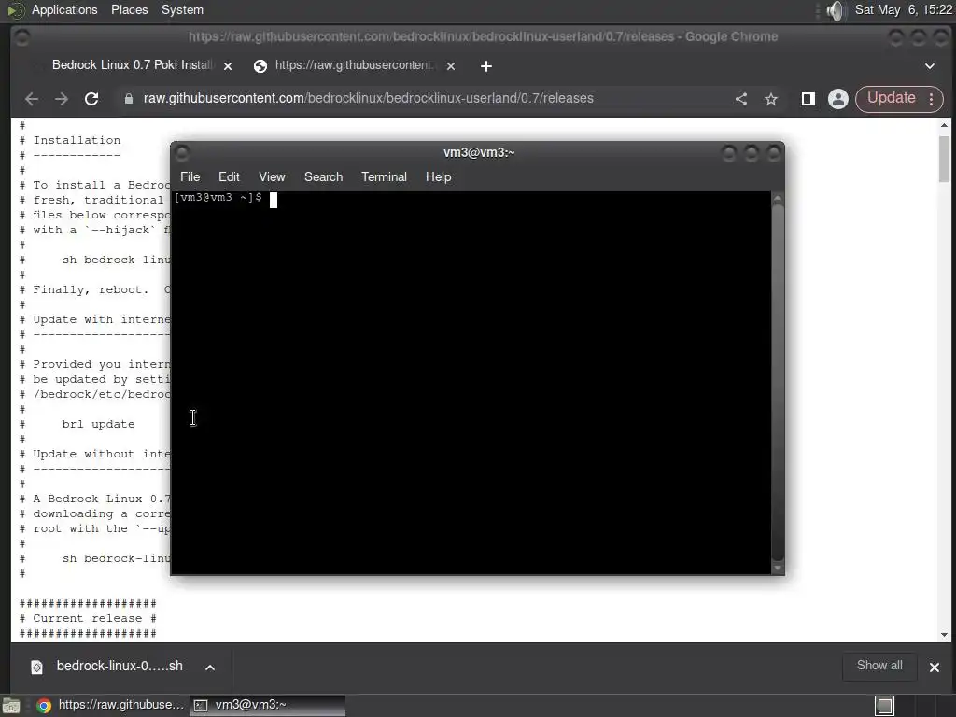956x717 pixels.
Task: Open the terminal's Search menu
Action: tap(323, 176)
